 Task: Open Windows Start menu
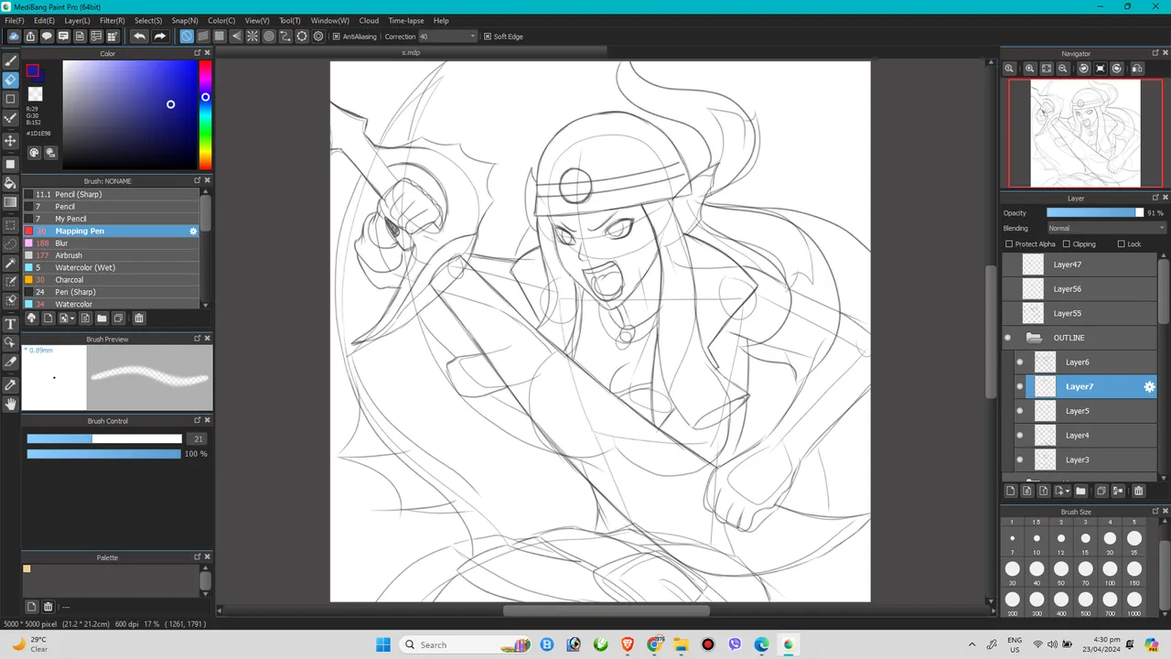[x=382, y=644]
